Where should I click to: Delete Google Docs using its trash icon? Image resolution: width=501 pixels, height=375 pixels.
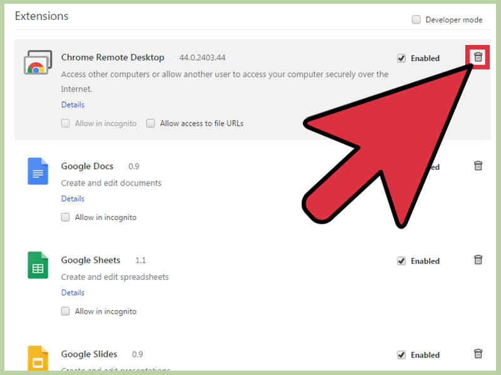[478, 166]
